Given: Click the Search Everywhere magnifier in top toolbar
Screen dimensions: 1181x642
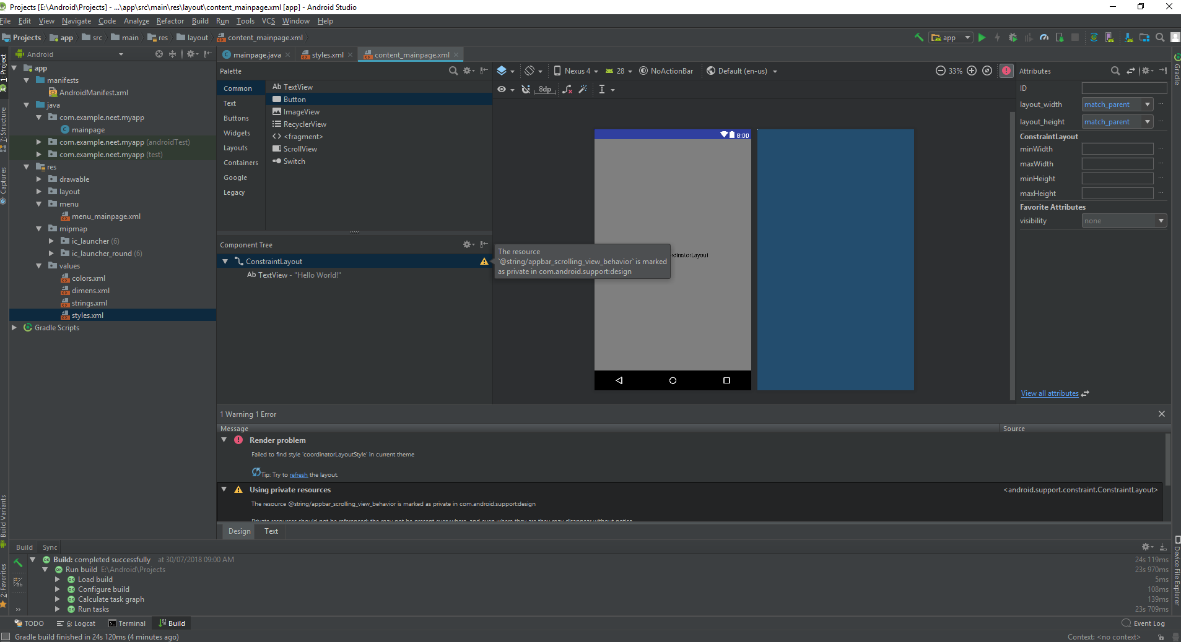Looking at the screenshot, I should pyautogui.click(x=1160, y=38).
